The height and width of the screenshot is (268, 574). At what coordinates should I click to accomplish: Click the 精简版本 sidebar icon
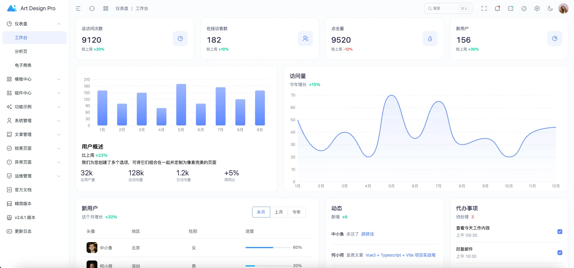[x=9, y=204]
